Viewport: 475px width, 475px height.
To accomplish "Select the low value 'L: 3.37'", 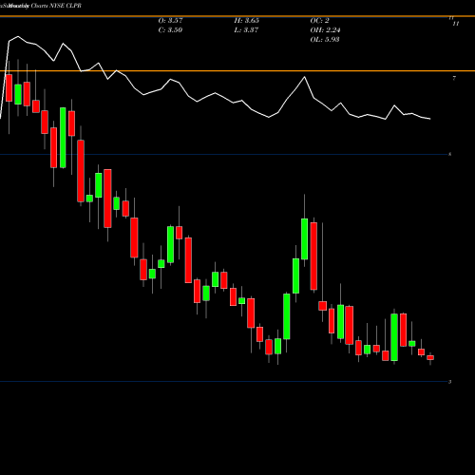I will point(246,30).
